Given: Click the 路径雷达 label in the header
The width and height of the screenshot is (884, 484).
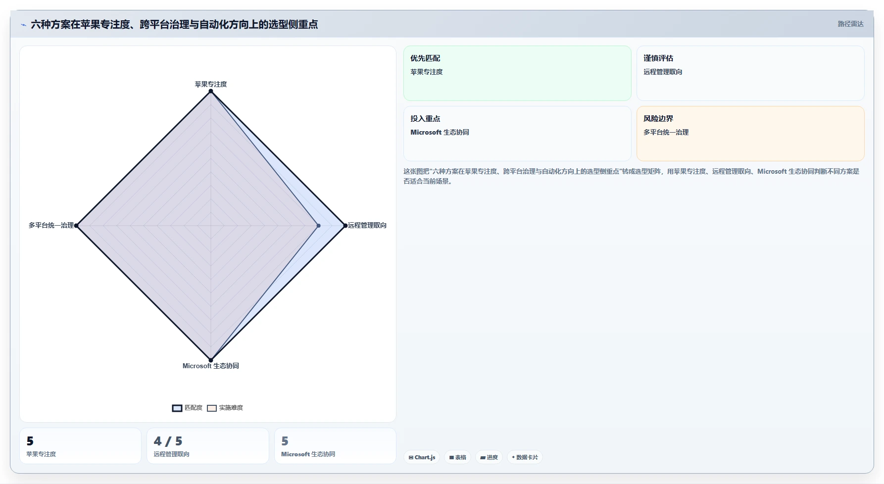Looking at the screenshot, I should pos(850,24).
